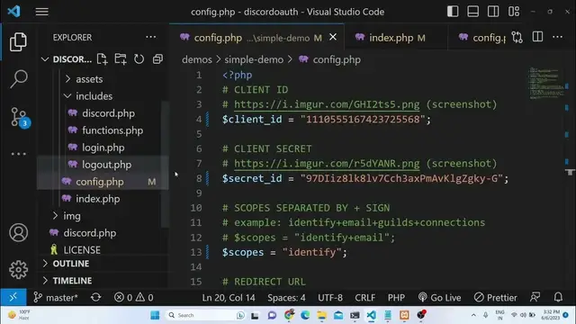Click New File icon in explorer header
This screenshot has width=576, height=324.
(x=102, y=59)
